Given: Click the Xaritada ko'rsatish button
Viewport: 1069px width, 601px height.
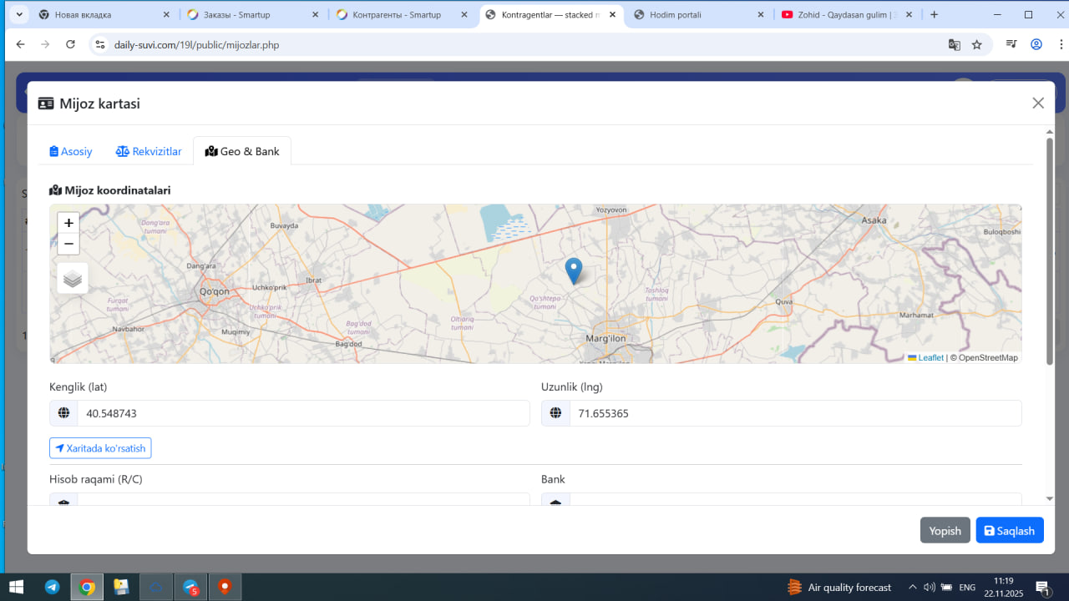Looking at the screenshot, I should coord(100,448).
